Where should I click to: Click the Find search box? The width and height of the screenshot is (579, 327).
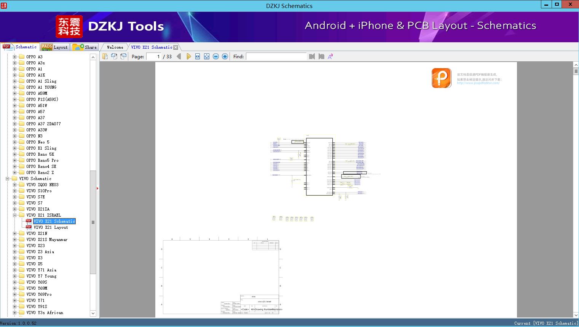point(276,56)
